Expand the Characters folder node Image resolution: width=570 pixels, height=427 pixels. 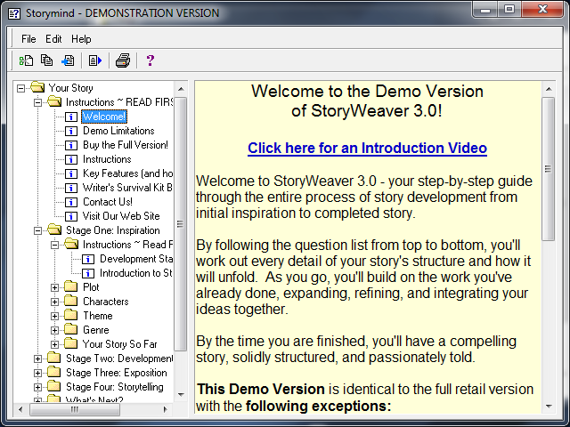(55, 302)
